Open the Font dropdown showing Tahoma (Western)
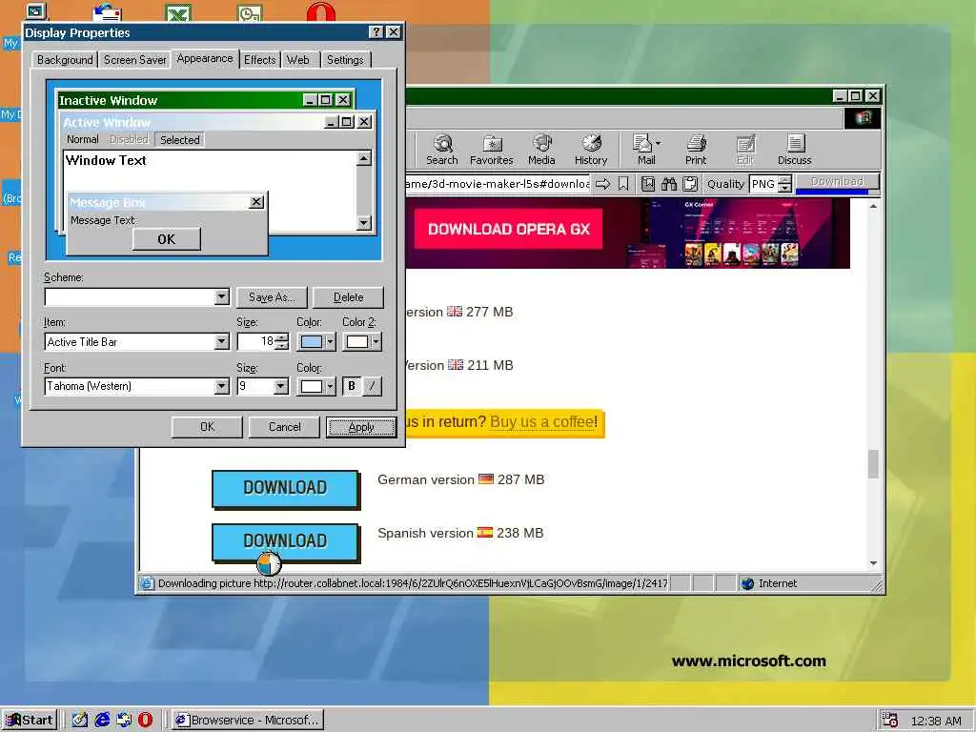Screen dimensions: 976x732 (221, 386)
